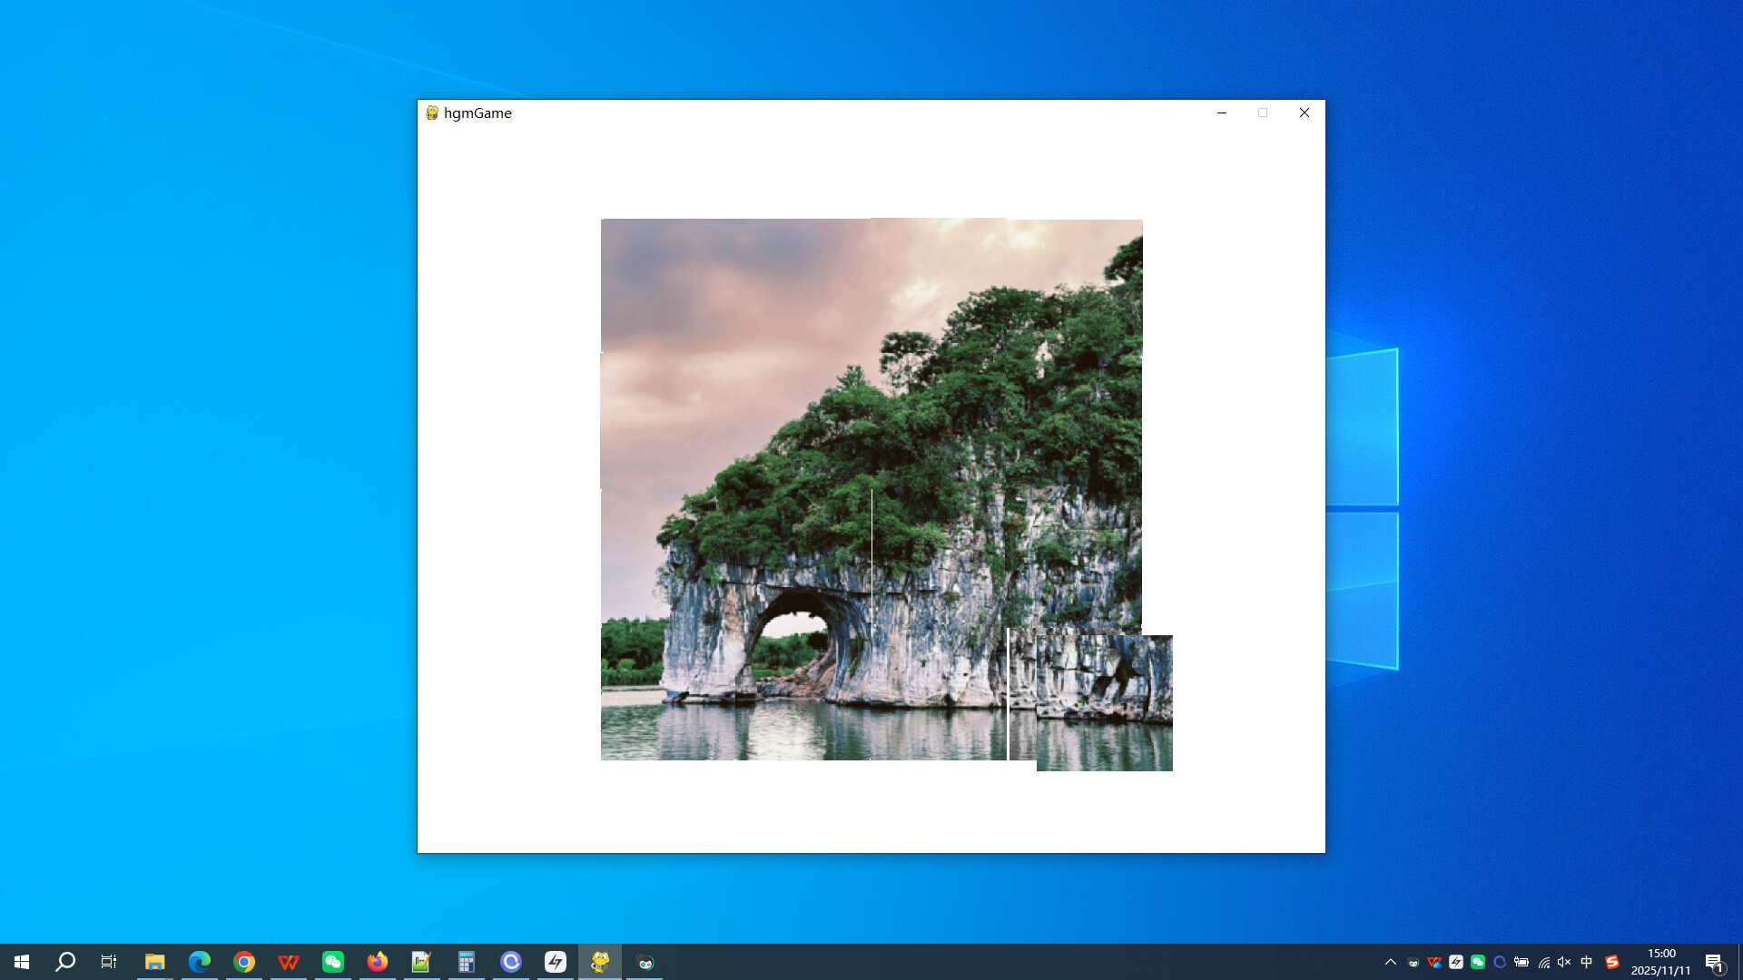Open Windows Search with the magnifier icon
This screenshot has width=1743, height=980.
64,963
